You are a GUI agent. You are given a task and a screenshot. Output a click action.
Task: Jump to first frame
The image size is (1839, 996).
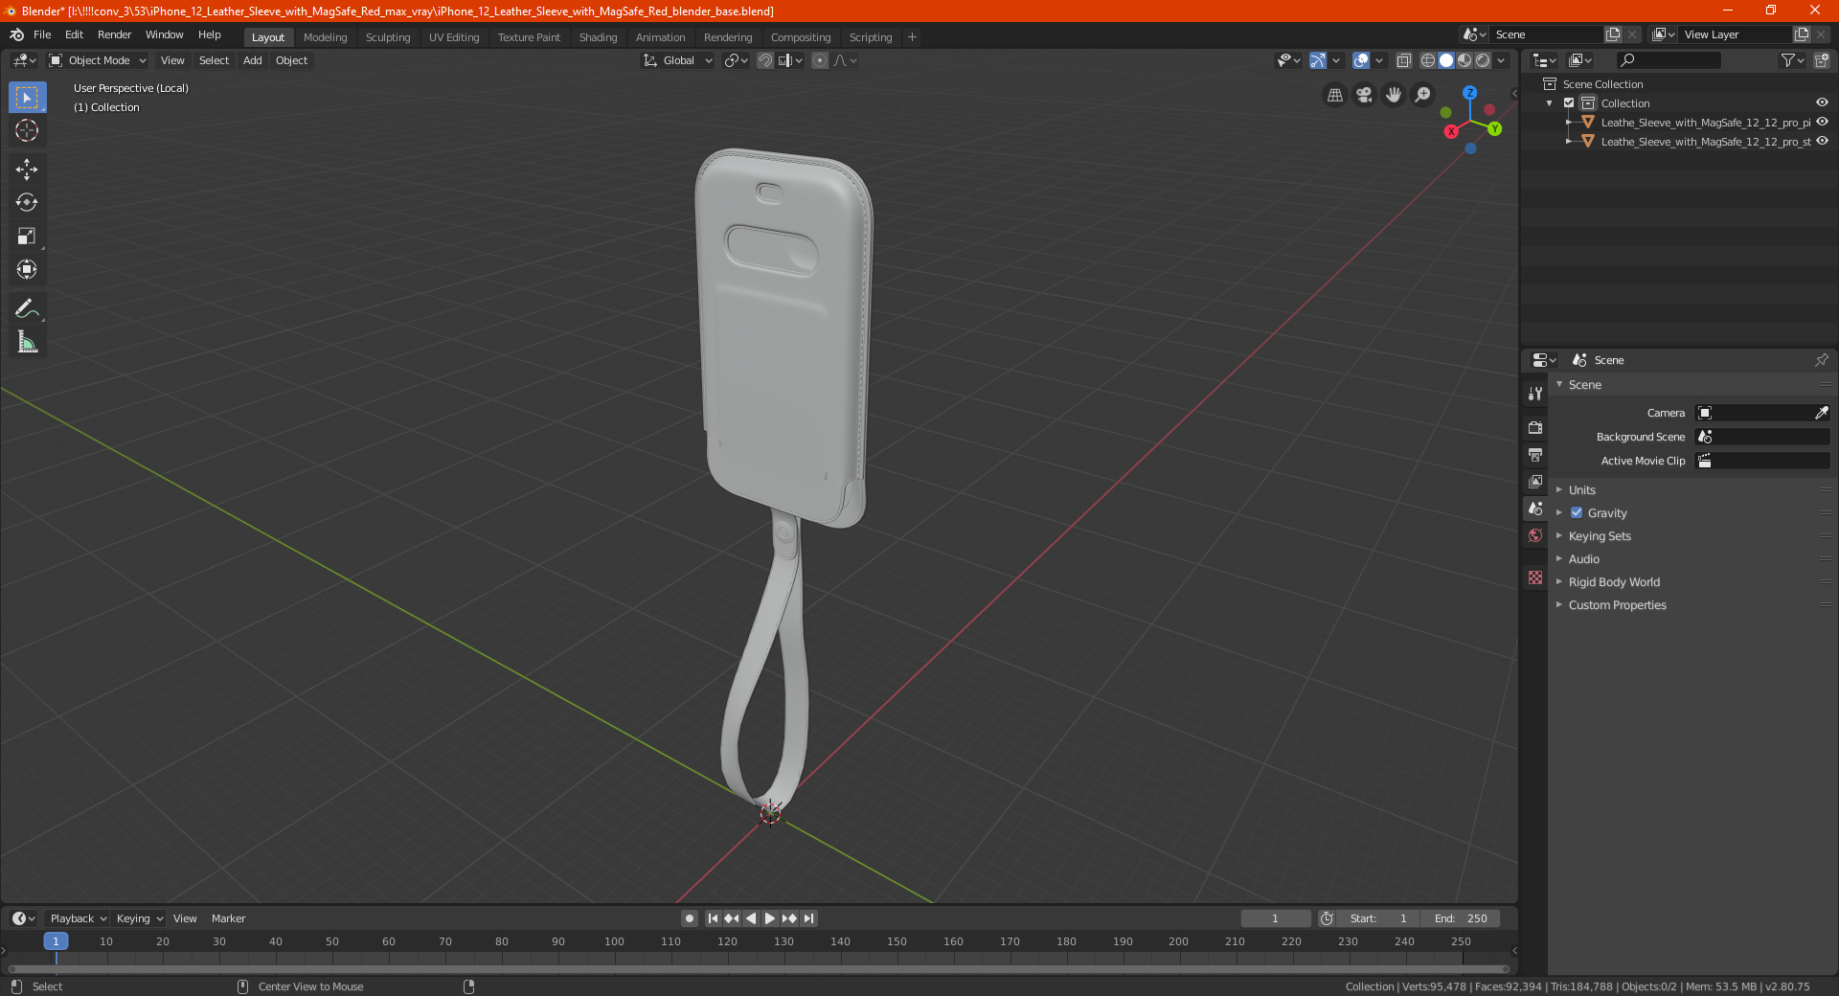pyautogui.click(x=713, y=918)
